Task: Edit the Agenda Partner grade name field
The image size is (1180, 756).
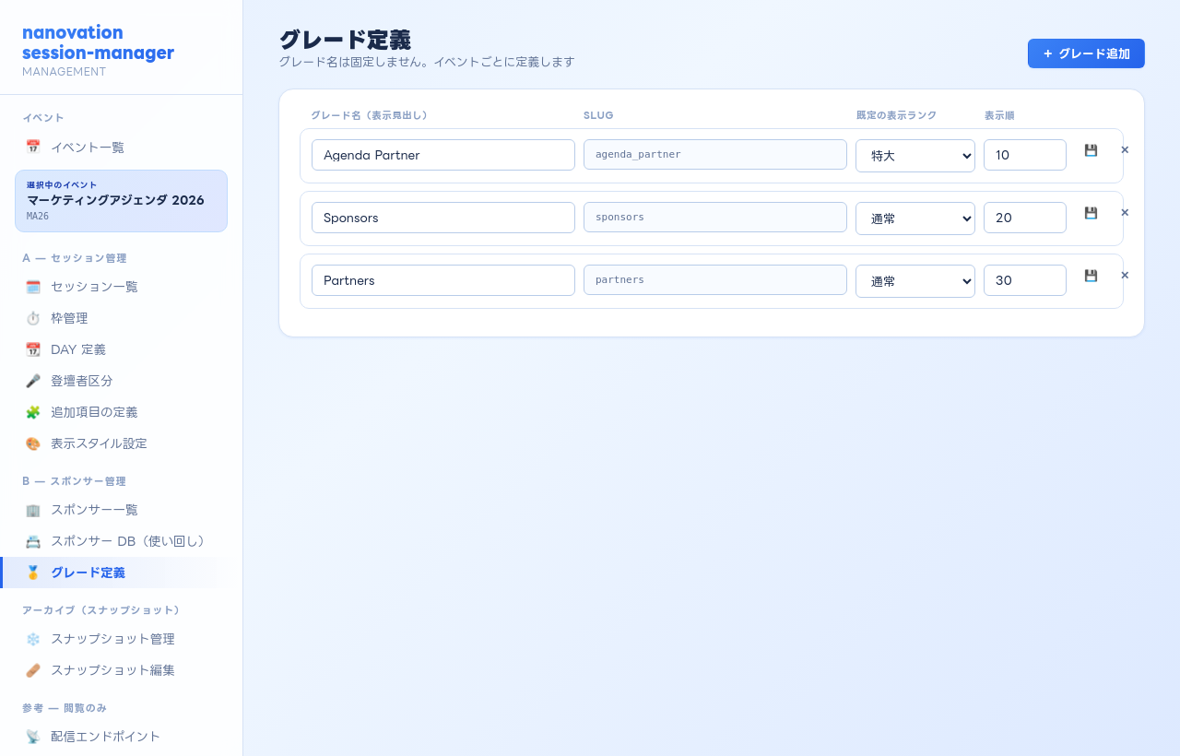Action: point(443,155)
